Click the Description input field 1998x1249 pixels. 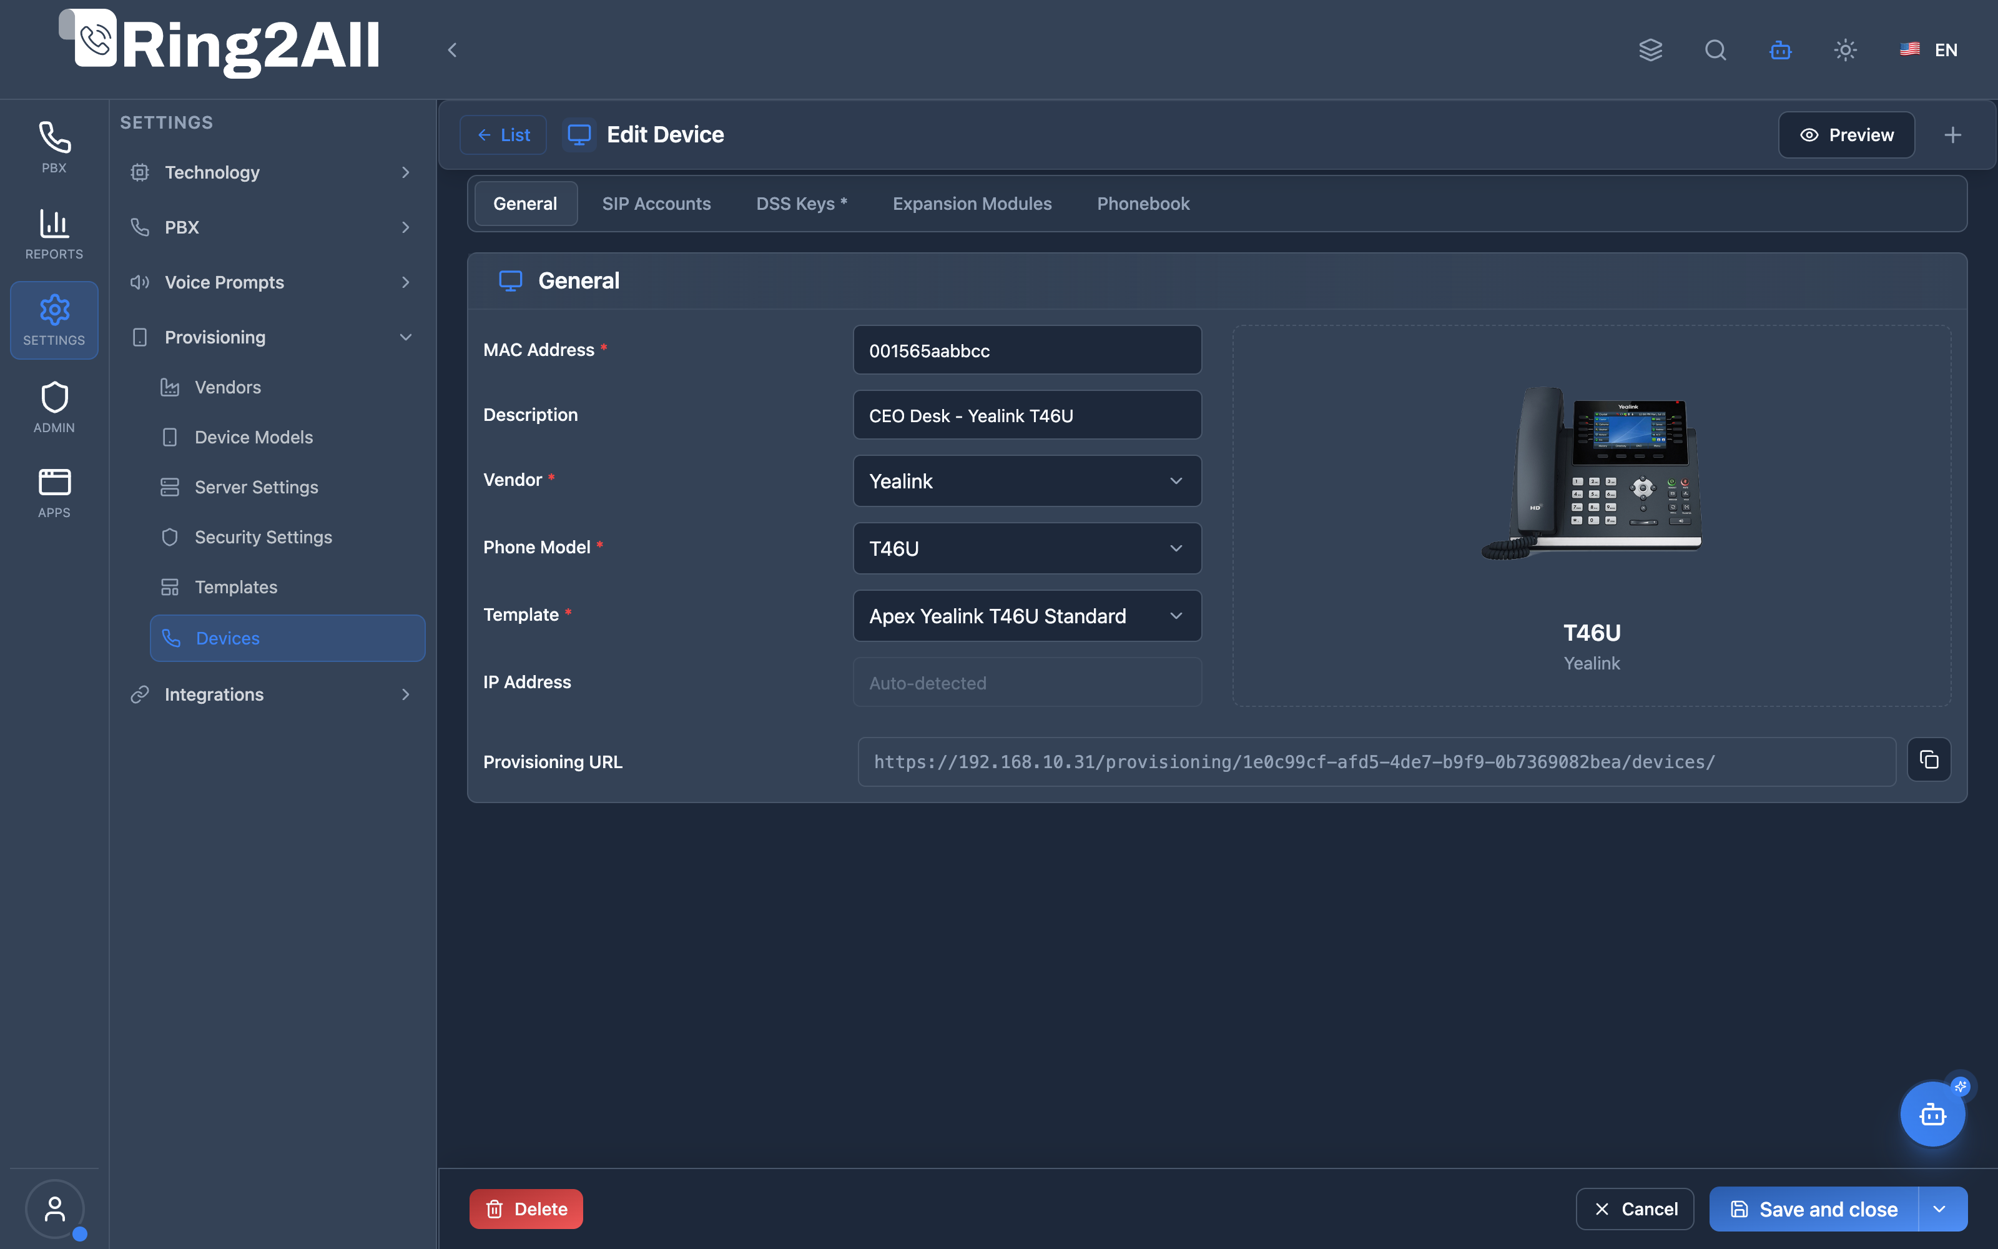[1027, 415]
